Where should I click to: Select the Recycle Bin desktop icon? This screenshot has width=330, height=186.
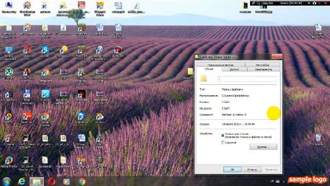(x=318, y=140)
